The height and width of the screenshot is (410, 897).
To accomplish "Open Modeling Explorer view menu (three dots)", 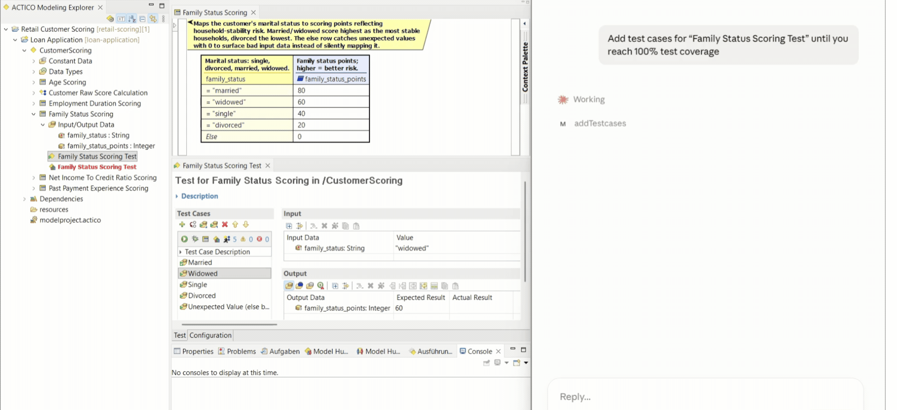I will click(x=163, y=19).
